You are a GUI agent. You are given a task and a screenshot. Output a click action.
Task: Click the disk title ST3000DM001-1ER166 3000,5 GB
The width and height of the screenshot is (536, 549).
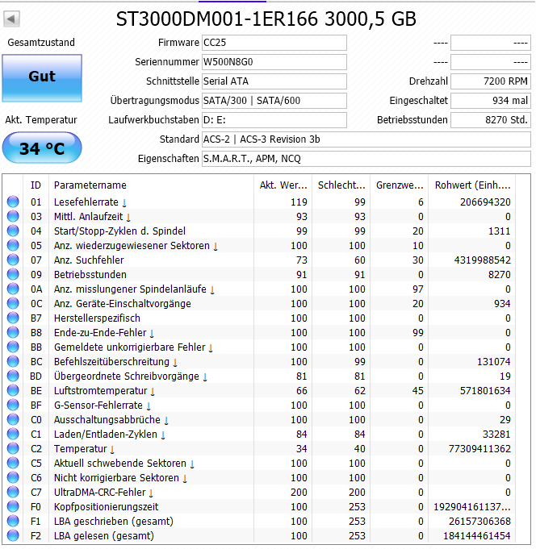[266, 19]
